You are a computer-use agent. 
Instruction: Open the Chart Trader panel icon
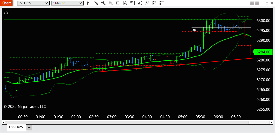[132, 3]
